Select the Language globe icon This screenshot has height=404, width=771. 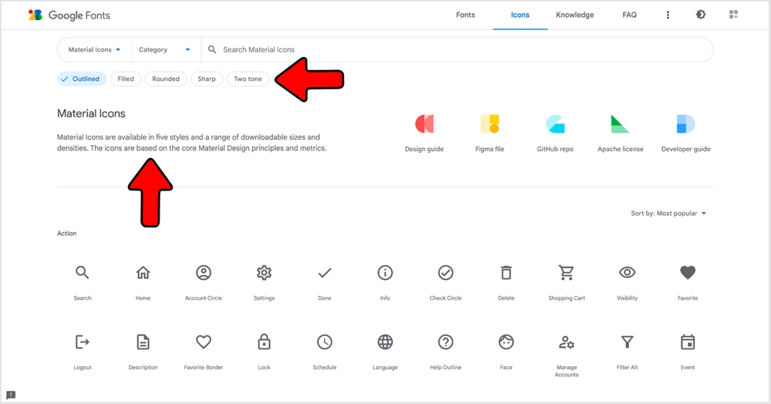385,342
